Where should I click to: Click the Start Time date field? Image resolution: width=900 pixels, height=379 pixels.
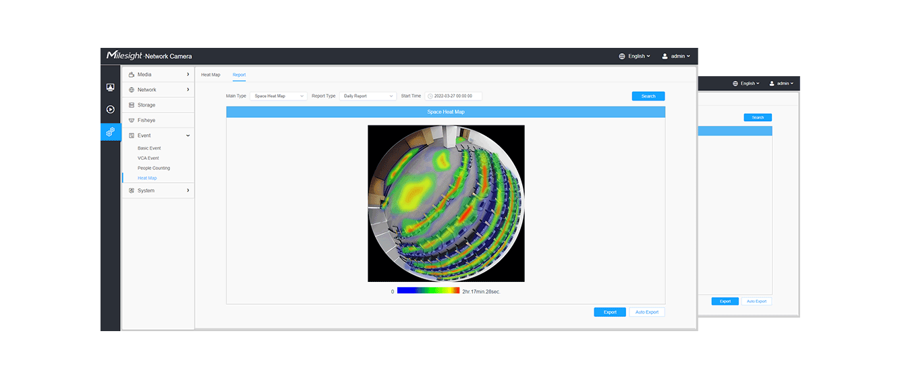point(456,96)
